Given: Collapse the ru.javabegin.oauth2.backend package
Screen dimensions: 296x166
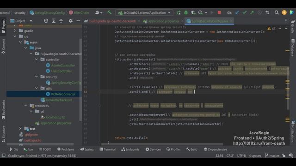Looking at the screenshot, I should click(31, 54).
